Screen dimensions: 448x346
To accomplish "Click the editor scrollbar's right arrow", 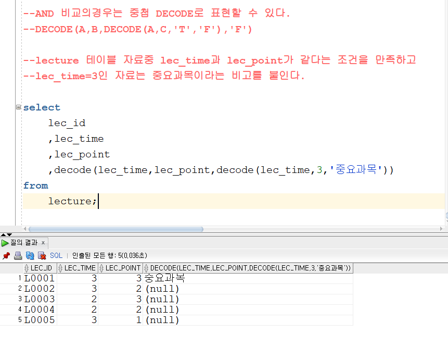I will 441,229.
